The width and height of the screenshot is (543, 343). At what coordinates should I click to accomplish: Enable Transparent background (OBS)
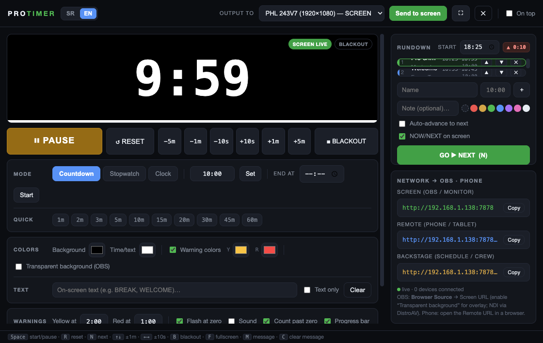[19, 266]
